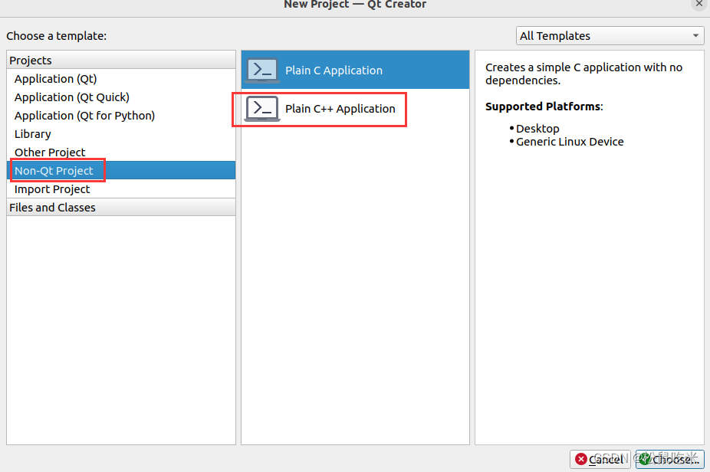Select the Other Project category

click(50, 152)
